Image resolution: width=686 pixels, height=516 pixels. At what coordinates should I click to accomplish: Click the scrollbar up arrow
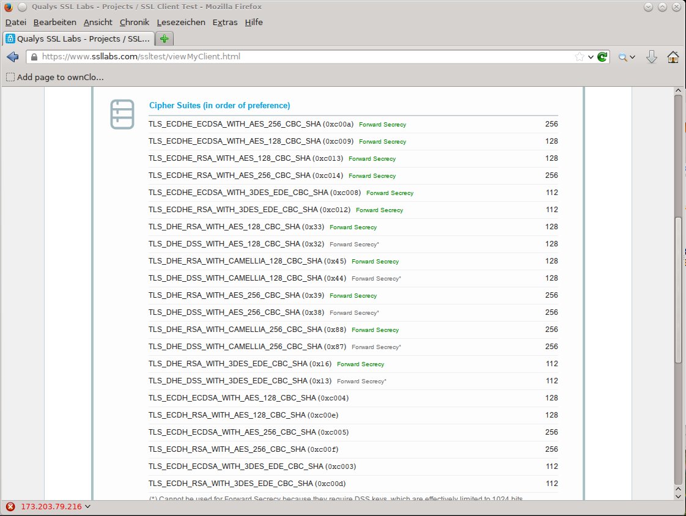(x=678, y=90)
